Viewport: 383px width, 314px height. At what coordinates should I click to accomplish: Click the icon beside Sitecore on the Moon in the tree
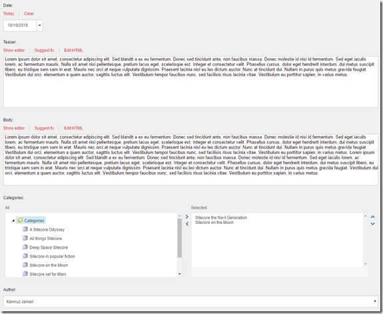(x=25, y=265)
